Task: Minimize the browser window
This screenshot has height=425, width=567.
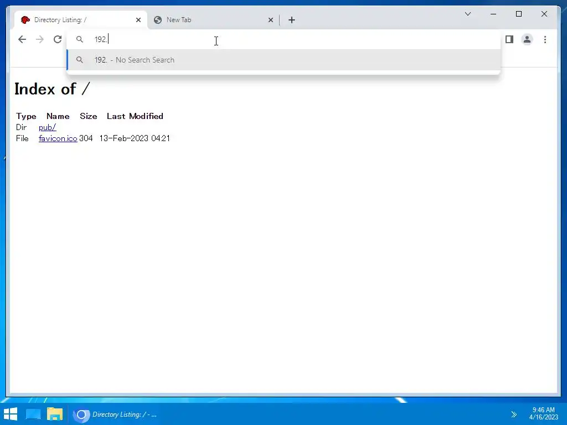Action: click(x=493, y=14)
